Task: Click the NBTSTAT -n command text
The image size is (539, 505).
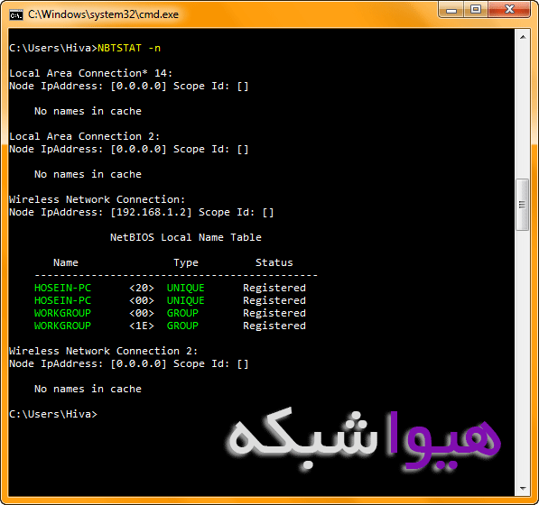Action: point(129,48)
